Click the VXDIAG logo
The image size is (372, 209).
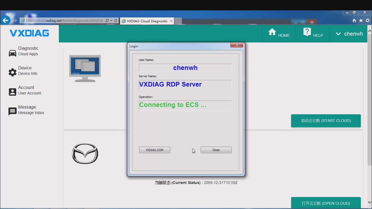[29, 33]
